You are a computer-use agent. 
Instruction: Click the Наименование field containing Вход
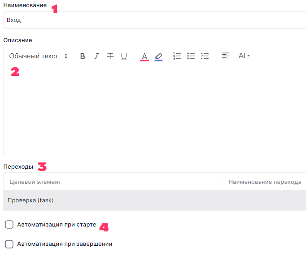tap(153, 20)
